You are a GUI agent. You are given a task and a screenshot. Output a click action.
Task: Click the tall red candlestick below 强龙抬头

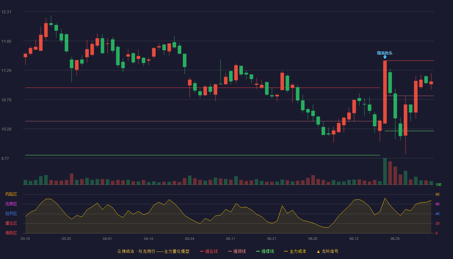click(385, 92)
